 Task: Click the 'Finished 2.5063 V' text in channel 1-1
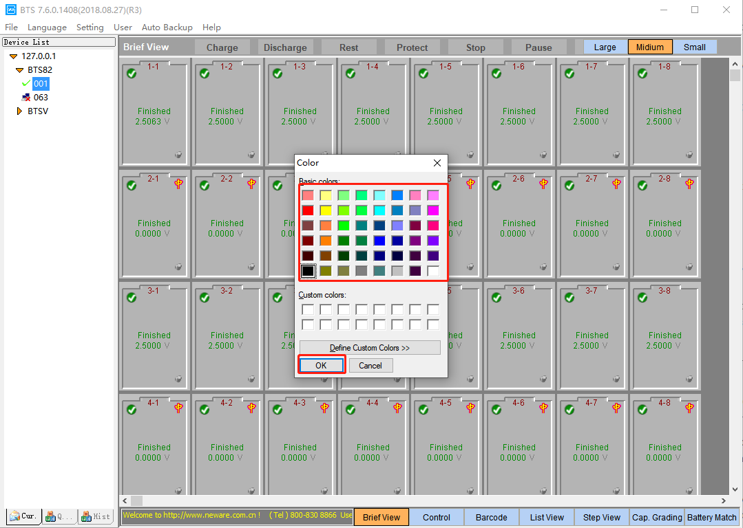click(154, 116)
